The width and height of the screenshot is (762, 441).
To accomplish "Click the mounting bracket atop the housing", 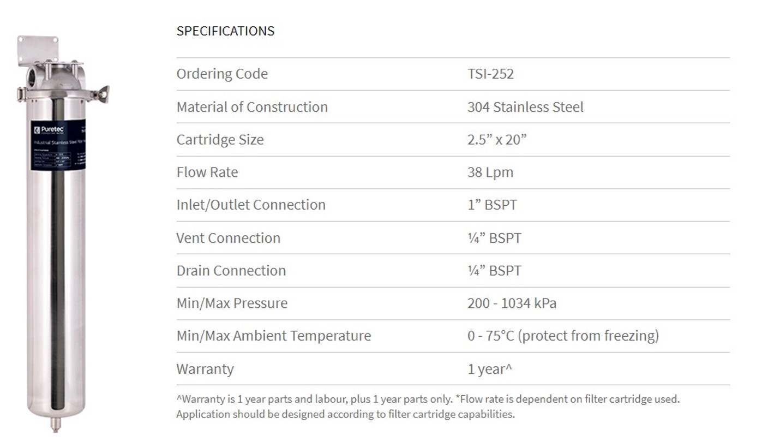I will point(37,49).
